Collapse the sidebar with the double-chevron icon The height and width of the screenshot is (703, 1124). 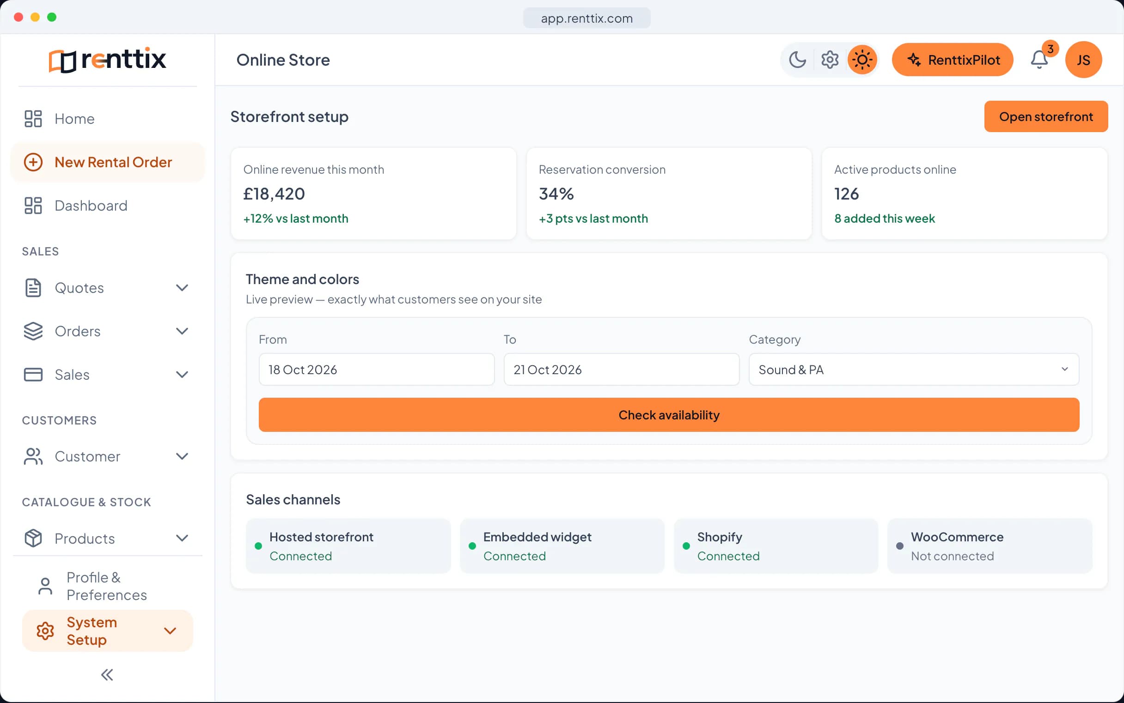(x=107, y=675)
